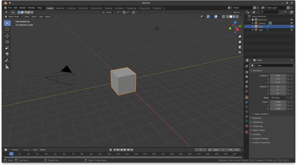The image size is (297, 165).
Task: Select the Annotate tool
Action: click(7, 61)
